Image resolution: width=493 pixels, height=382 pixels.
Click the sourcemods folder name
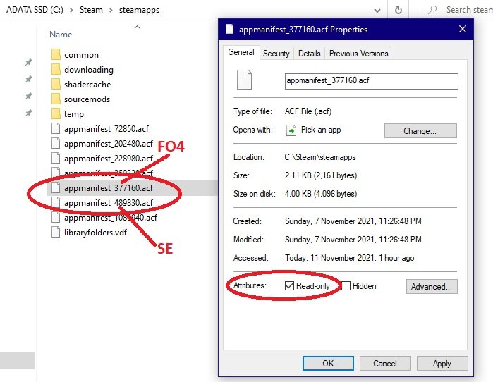point(87,99)
